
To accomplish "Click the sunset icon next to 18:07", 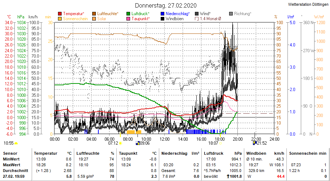I will [x=221, y=143].
